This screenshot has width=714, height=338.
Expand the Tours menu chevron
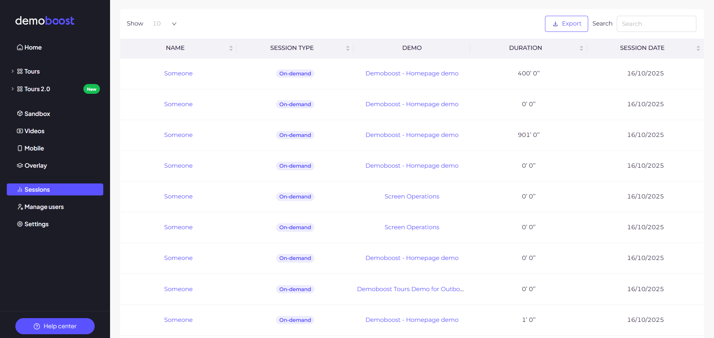click(x=12, y=71)
